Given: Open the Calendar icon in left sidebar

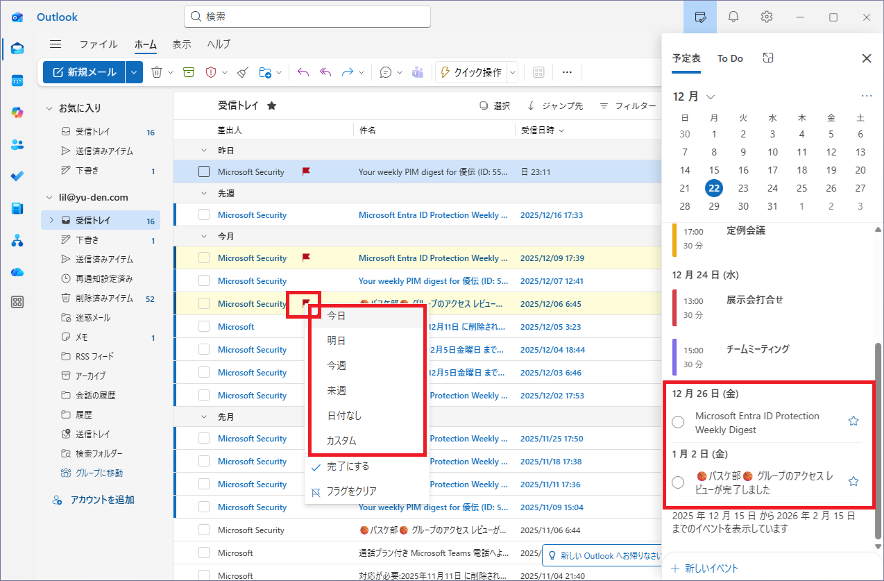Looking at the screenshot, I should click(17, 81).
